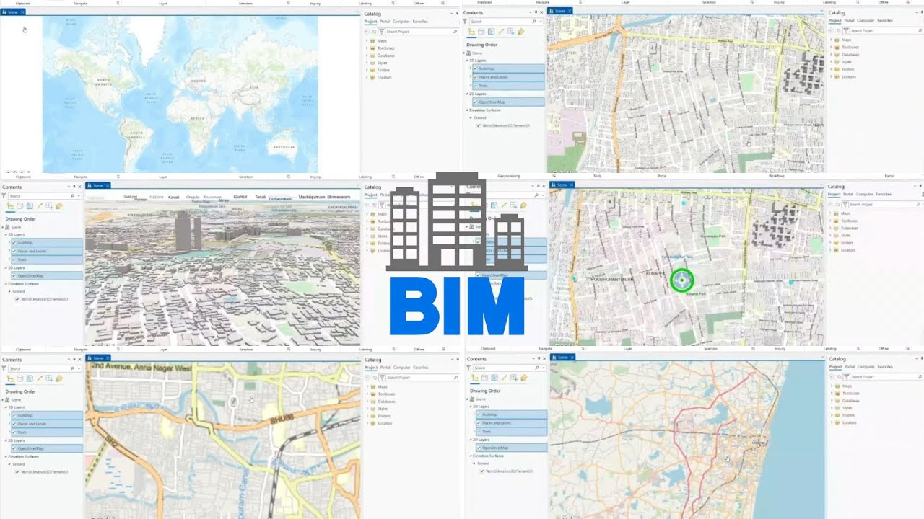The image size is (924, 519).
Task: Uncheck Places and Labels layer in 3D buildings window
Action: [14, 251]
